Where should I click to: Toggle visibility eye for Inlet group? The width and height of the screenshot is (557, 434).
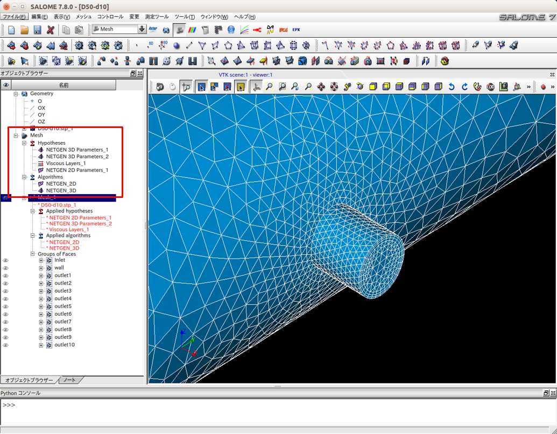(6, 260)
